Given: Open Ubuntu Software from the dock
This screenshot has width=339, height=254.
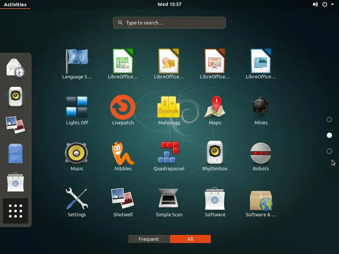Looking at the screenshot, I should pos(16,182).
